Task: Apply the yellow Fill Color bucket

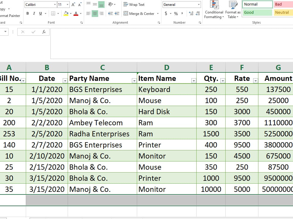Action: [66, 13]
